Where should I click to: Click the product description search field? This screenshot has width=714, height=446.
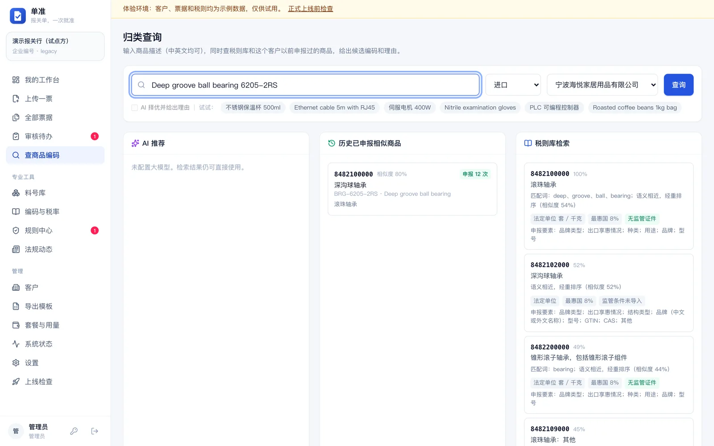tap(306, 85)
